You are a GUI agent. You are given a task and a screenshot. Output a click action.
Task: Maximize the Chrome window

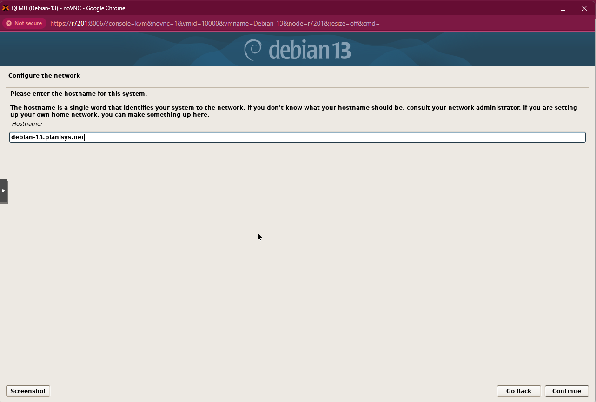(563, 8)
